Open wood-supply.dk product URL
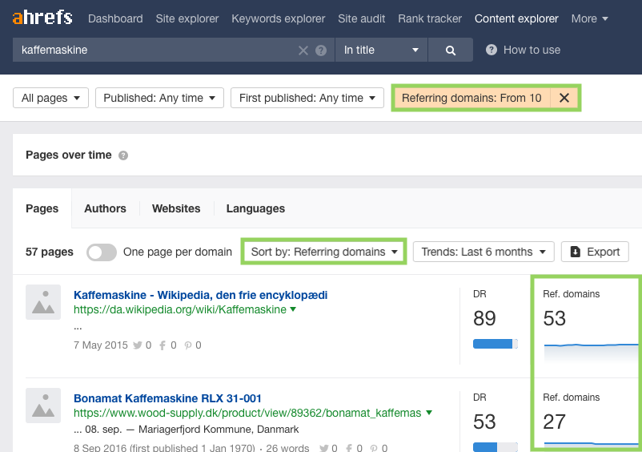The width and height of the screenshot is (642, 452). [x=247, y=413]
